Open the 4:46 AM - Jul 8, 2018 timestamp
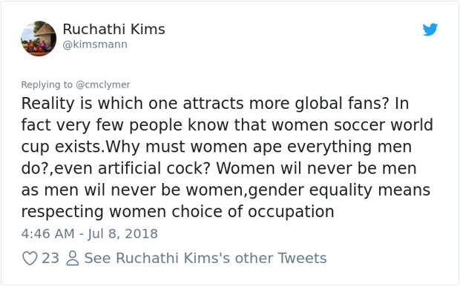Screen dimensions: 460x286 (x=90, y=233)
